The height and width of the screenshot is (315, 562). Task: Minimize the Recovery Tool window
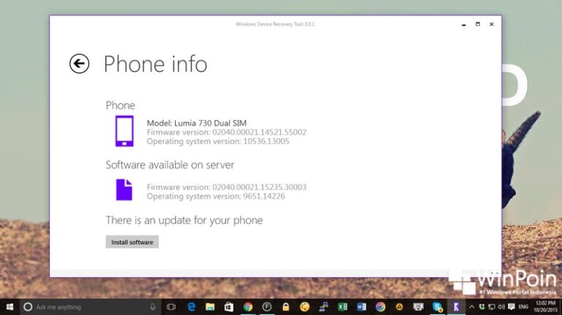(x=464, y=24)
